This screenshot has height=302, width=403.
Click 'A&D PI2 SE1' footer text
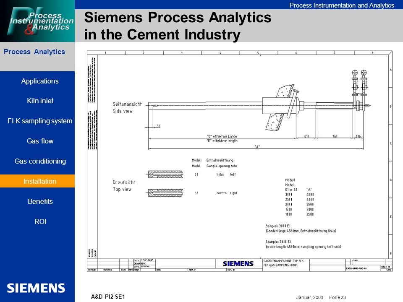108,297
